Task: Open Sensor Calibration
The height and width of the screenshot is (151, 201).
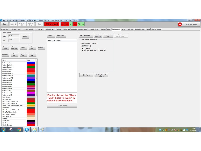Action: point(14,48)
